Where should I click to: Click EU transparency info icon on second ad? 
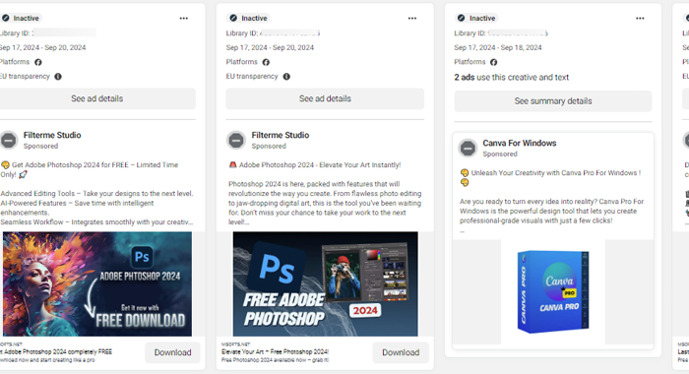286,77
